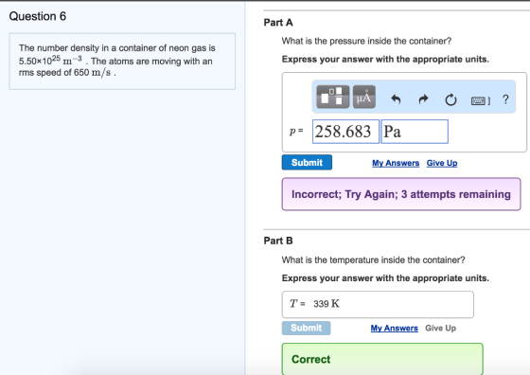Screen dimensions: 530x375
Task: Click the pressure value field 258.683
Action: [x=345, y=132]
